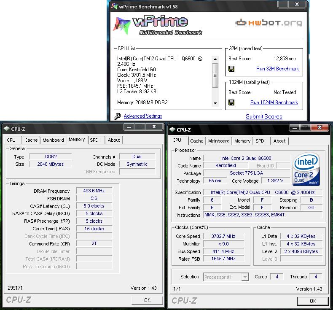Click the 32M Best Score 12,859 sec
333x310 pixels.
(285, 59)
